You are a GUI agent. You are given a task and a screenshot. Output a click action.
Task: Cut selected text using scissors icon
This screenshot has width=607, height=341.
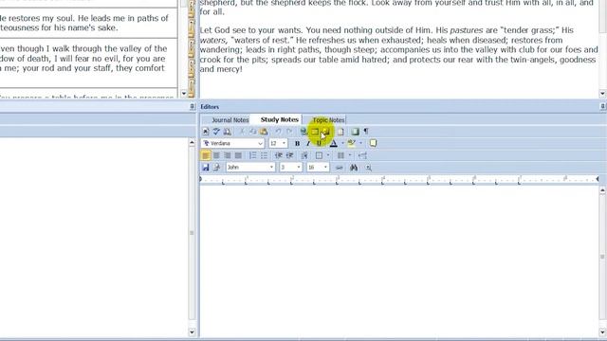pos(242,132)
